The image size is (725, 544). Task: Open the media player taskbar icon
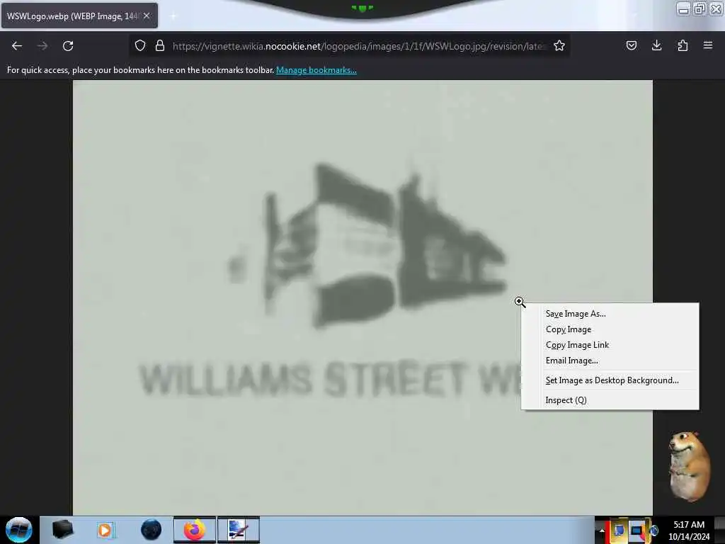point(105,530)
